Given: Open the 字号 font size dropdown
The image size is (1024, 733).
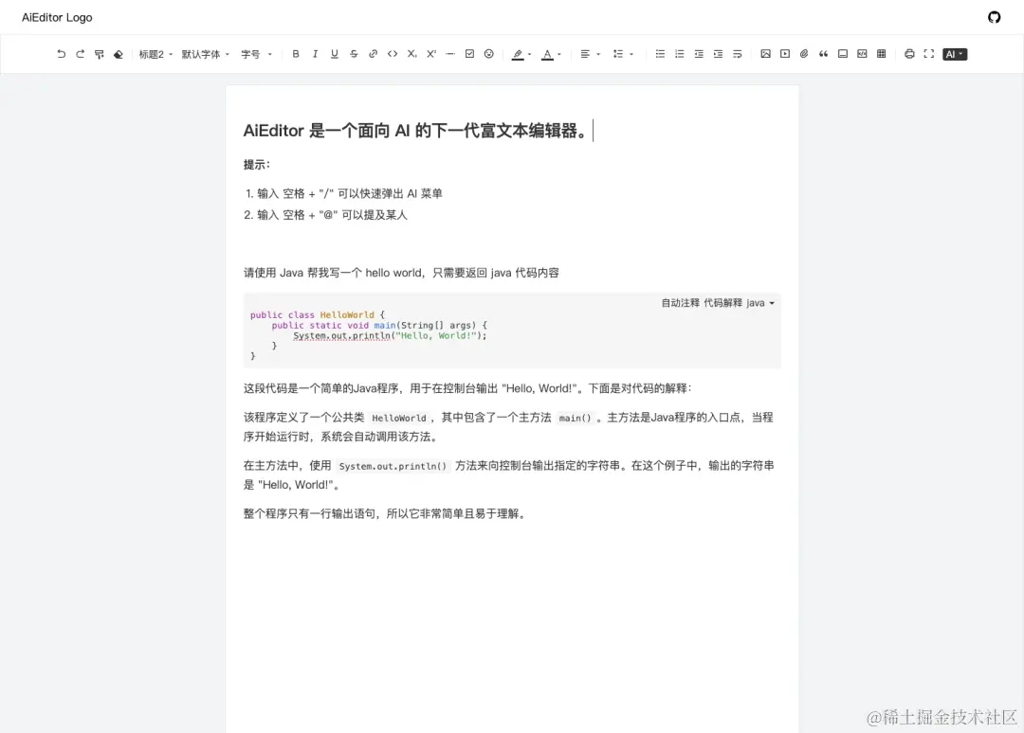Looking at the screenshot, I should (256, 54).
